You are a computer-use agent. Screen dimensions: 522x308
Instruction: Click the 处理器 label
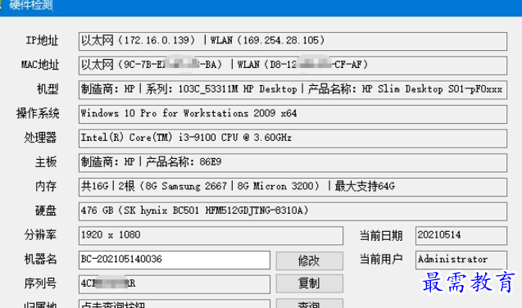pos(40,138)
